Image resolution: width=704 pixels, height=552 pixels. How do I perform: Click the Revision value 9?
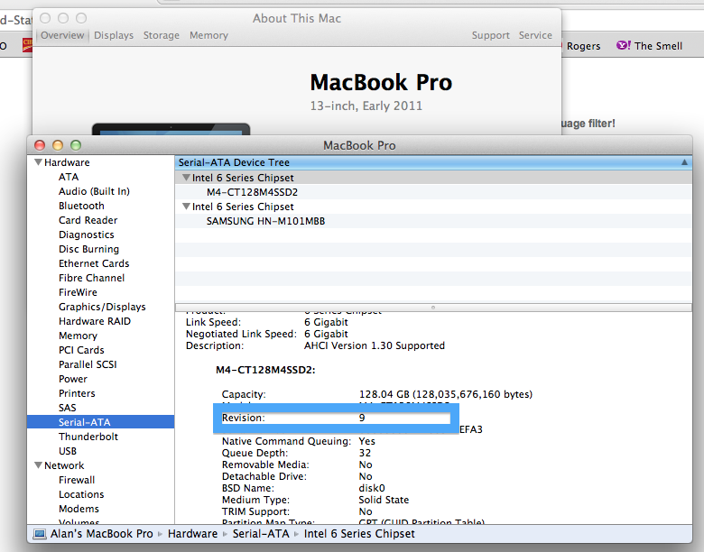(362, 418)
